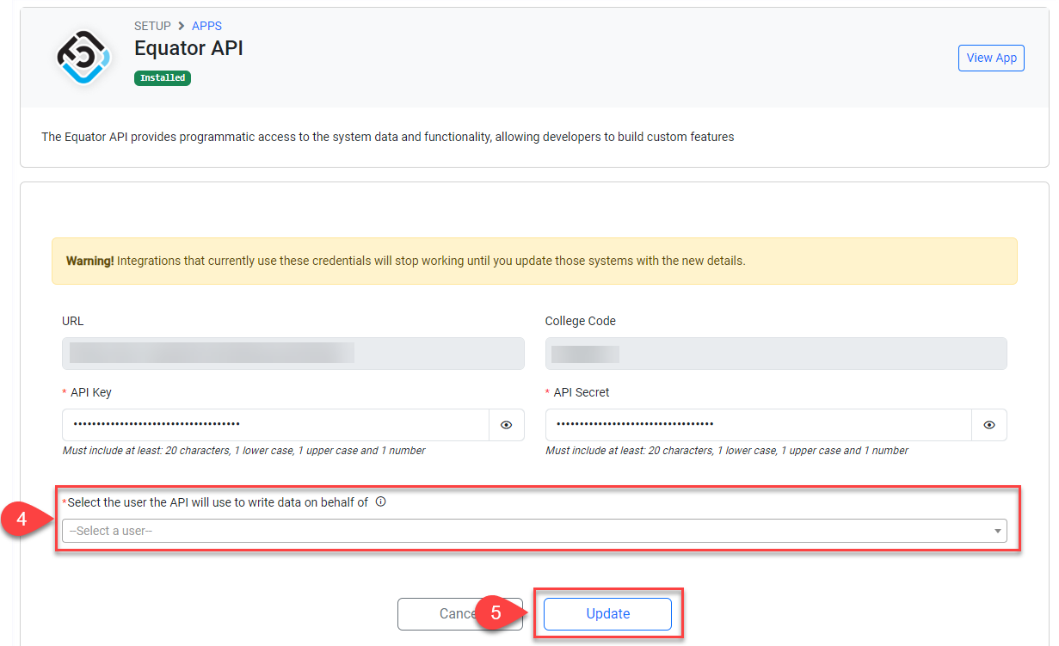Screen dimensions: 1059x646
Task: Click the Equator API heading
Action: (x=188, y=48)
